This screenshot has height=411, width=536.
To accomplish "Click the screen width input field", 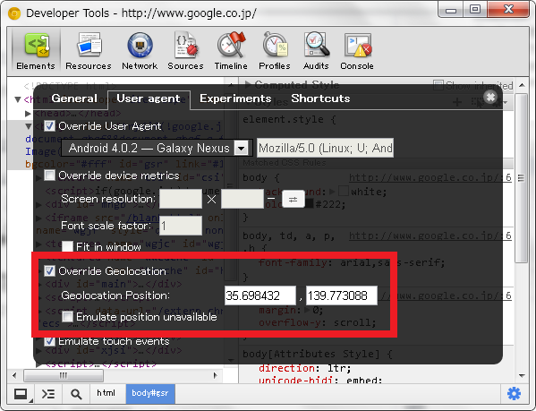I will click(181, 199).
